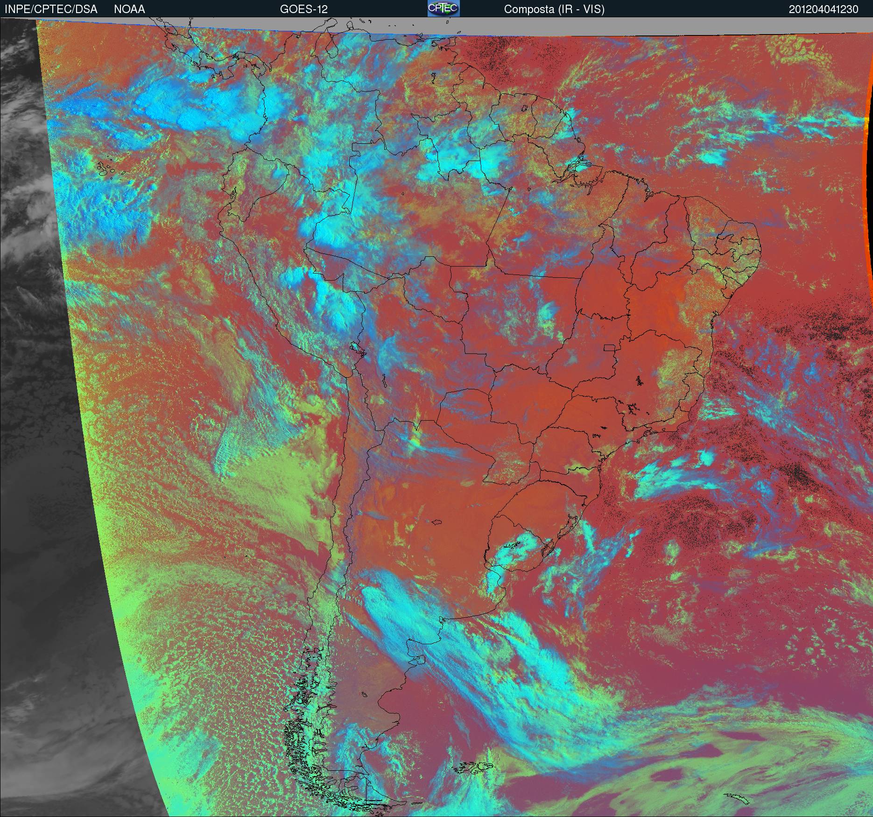Click the NOAA label in header
This screenshot has height=817, width=873.
click(129, 9)
